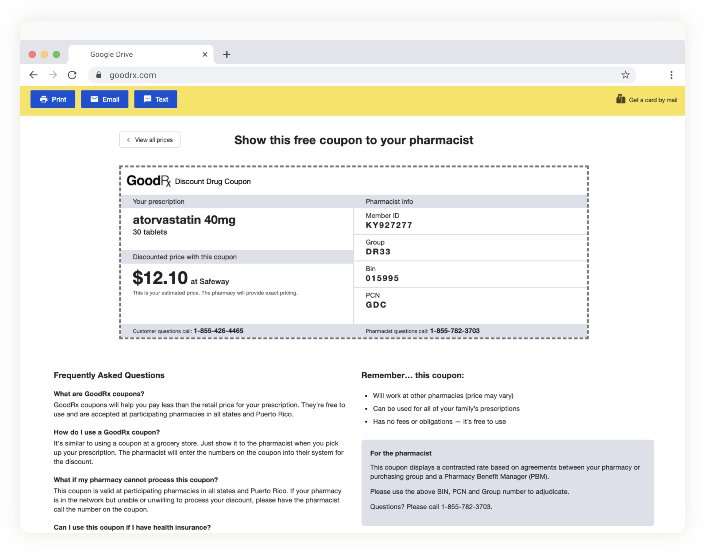Click the lock icon in address bar
Screen dimensions: 705x552
(x=99, y=75)
